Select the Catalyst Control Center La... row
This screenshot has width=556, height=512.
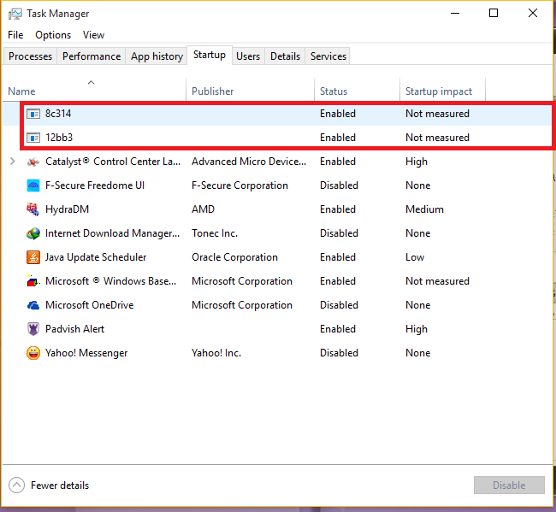point(276,162)
